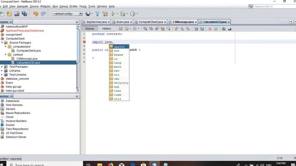Select util in the completion list
The height and width of the screenshot is (166, 296).
click(x=119, y=99)
